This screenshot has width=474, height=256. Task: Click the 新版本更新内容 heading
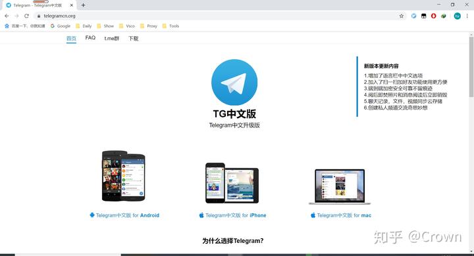coord(381,66)
